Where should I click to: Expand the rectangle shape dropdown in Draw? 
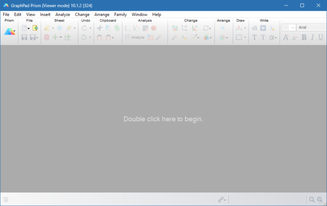[245, 38]
